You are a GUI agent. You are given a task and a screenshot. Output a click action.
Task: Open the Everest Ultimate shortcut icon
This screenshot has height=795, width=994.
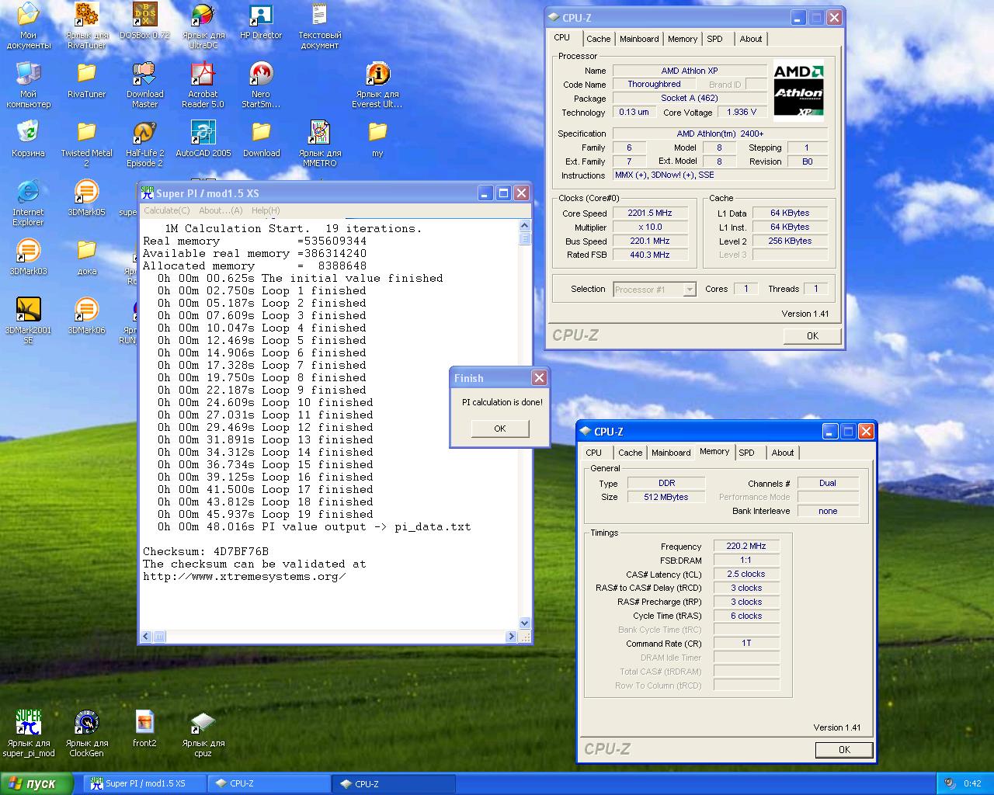[x=377, y=74]
